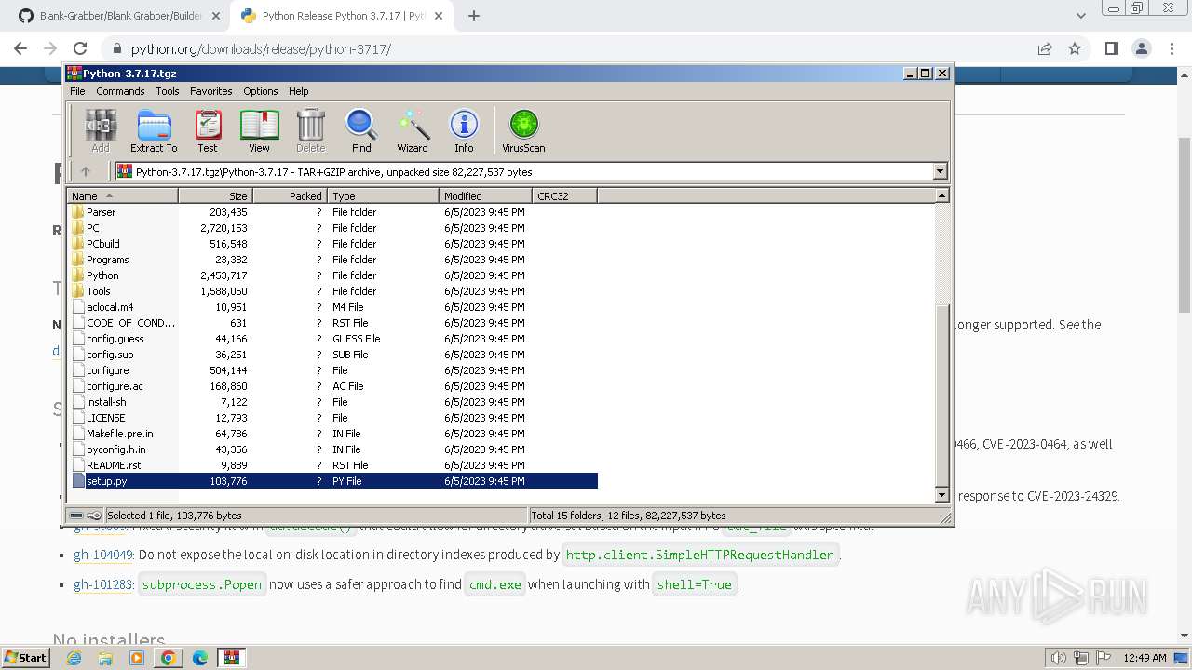Select the Python Release 3.7.17 tab
This screenshot has width=1192, height=670.
(x=342, y=16)
